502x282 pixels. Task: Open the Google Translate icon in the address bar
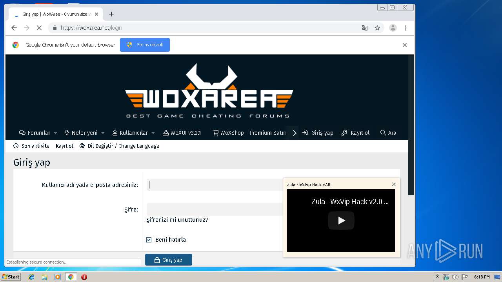[365, 28]
